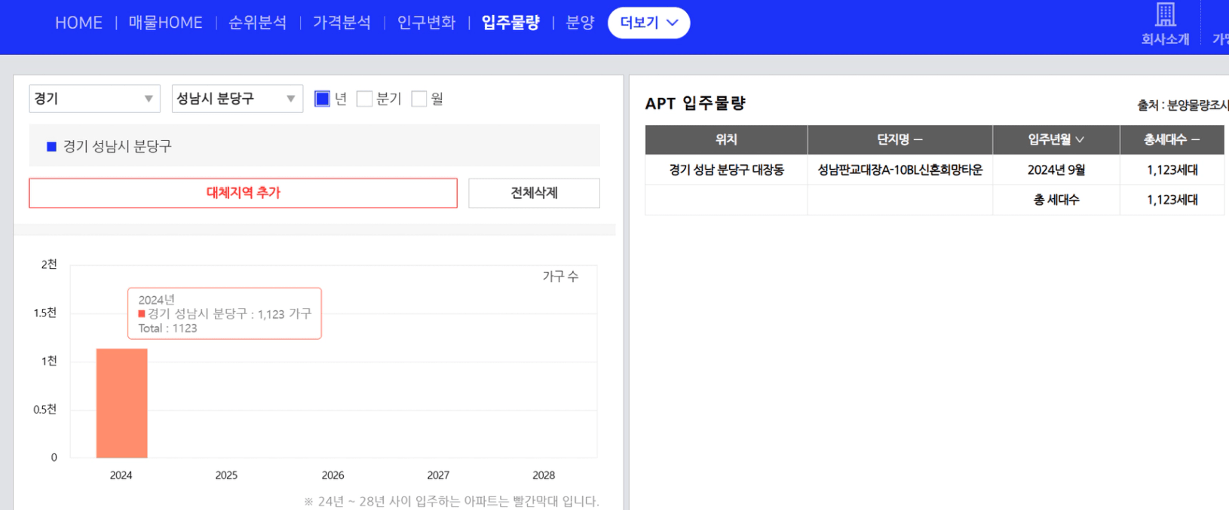This screenshot has width=1229, height=510.
Task: Click the 2027 x-axis label
Action: point(438,475)
